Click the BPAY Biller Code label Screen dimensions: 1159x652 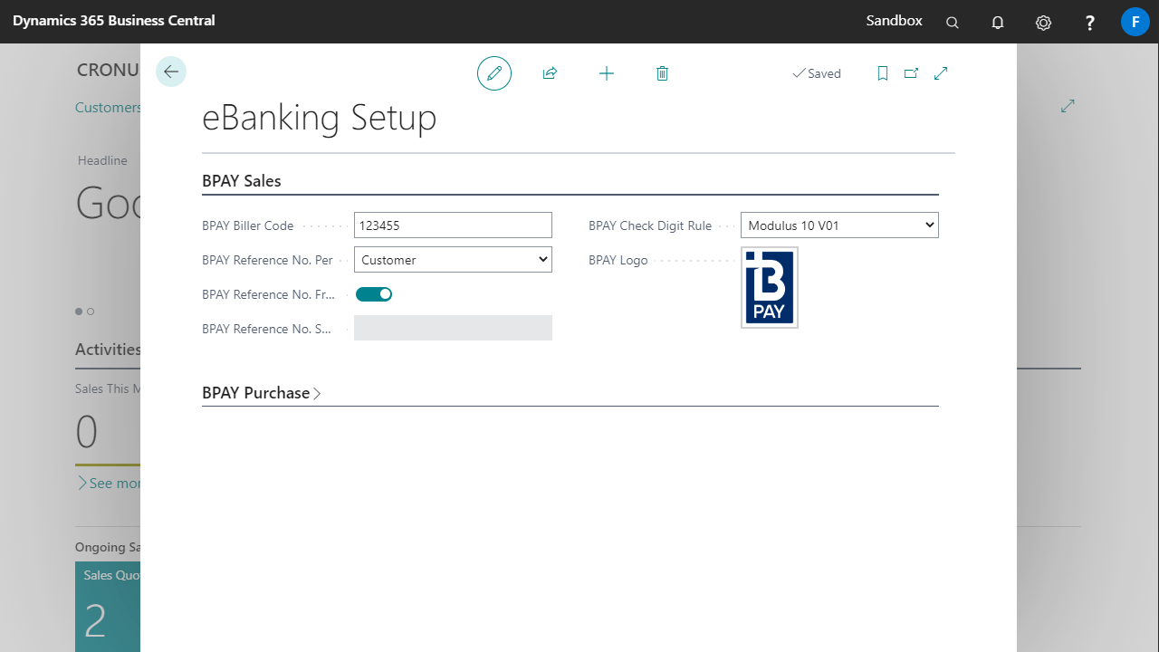coord(248,225)
